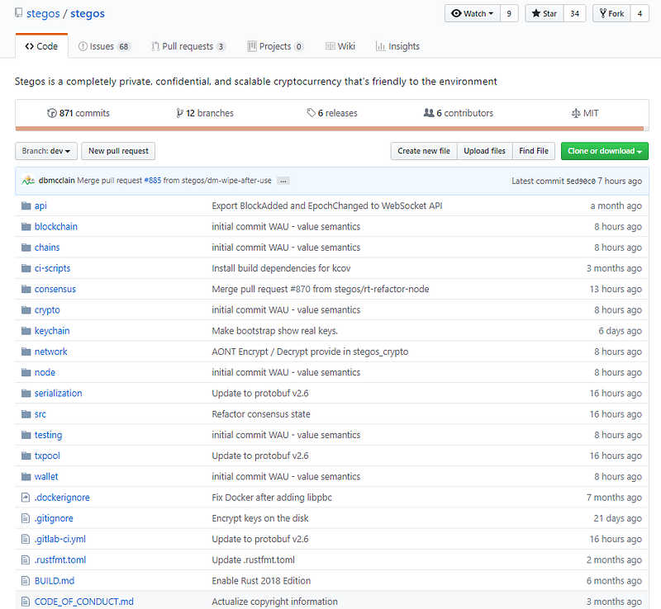The width and height of the screenshot is (661, 609).
Task: Expand the Clone or download menu
Action: 604,151
